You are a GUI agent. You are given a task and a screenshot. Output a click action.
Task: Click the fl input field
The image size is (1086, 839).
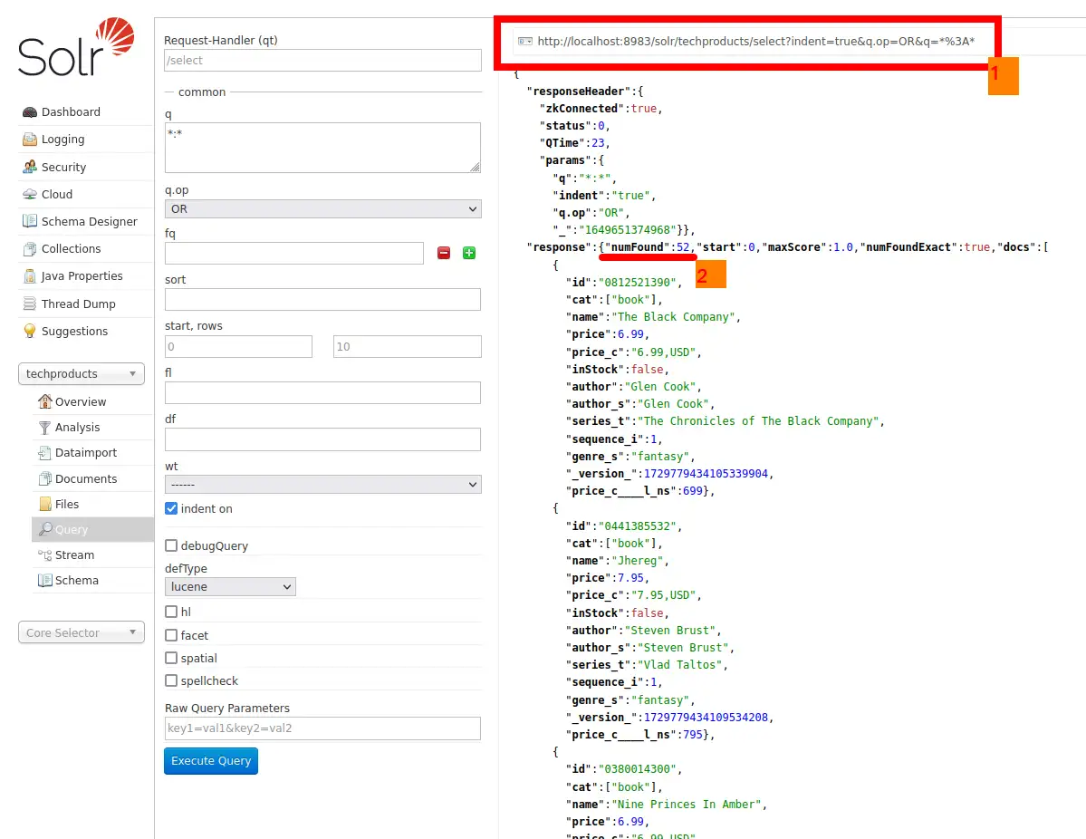(x=322, y=393)
